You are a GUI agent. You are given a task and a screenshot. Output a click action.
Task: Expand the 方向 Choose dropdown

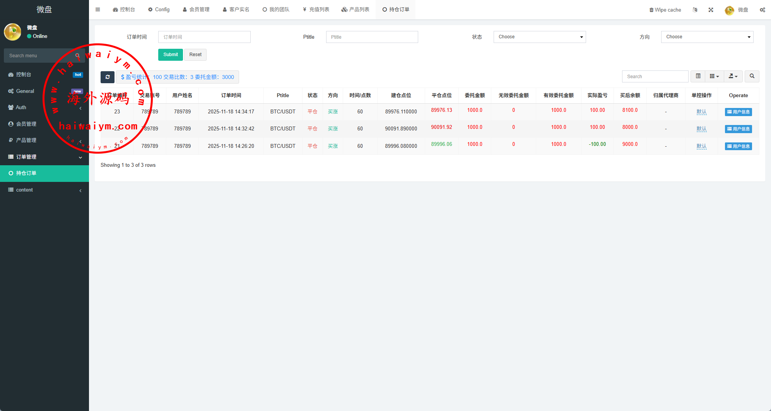coord(707,37)
